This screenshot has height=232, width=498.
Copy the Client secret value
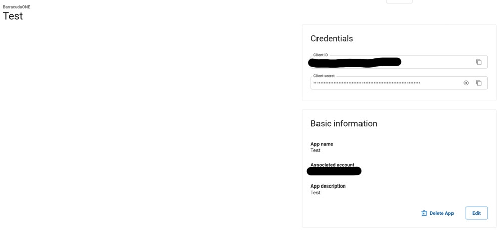(479, 83)
